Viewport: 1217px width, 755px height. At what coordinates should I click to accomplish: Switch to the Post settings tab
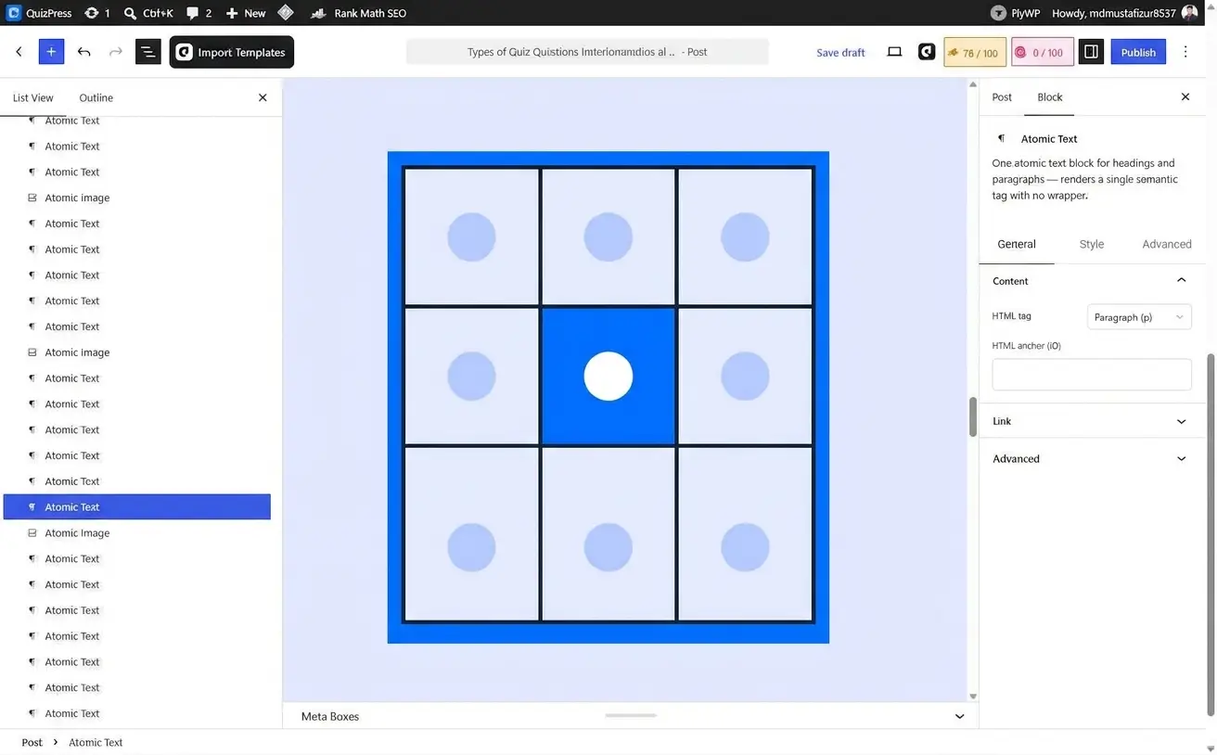coord(1002,96)
